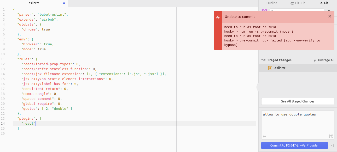The width and height of the screenshot is (337, 152).
Task: Click the "plugins" key in the editor
Action: tap(26, 119)
